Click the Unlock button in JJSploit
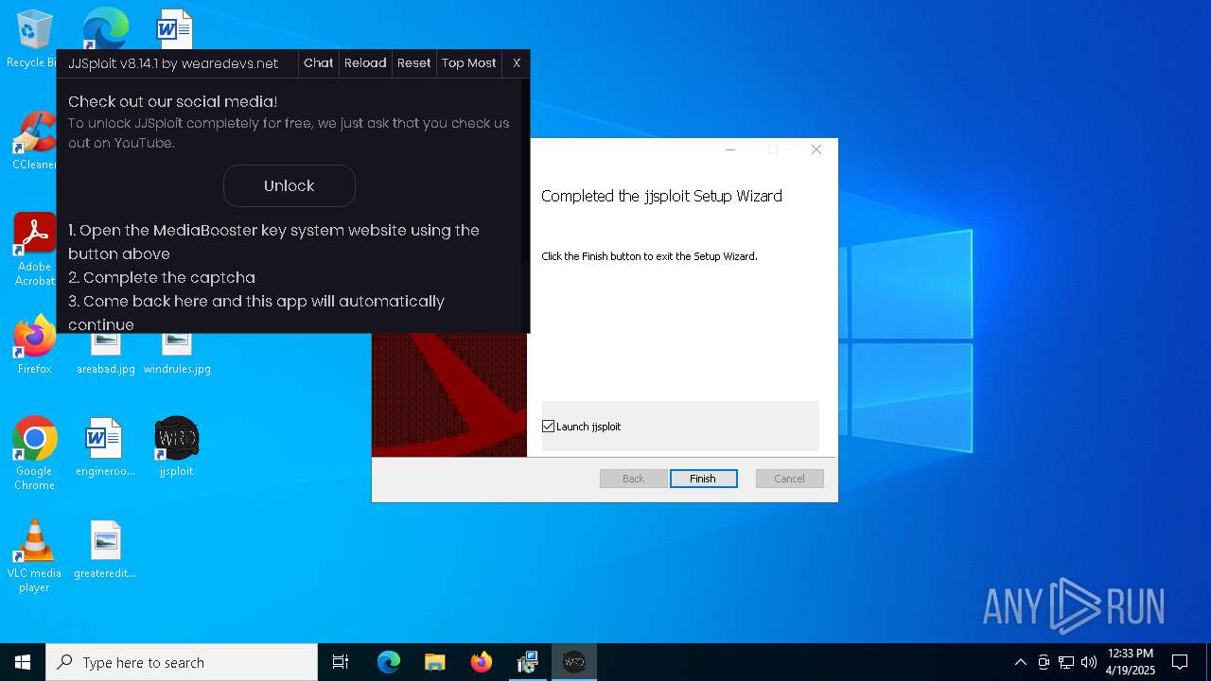 tap(289, 186)
